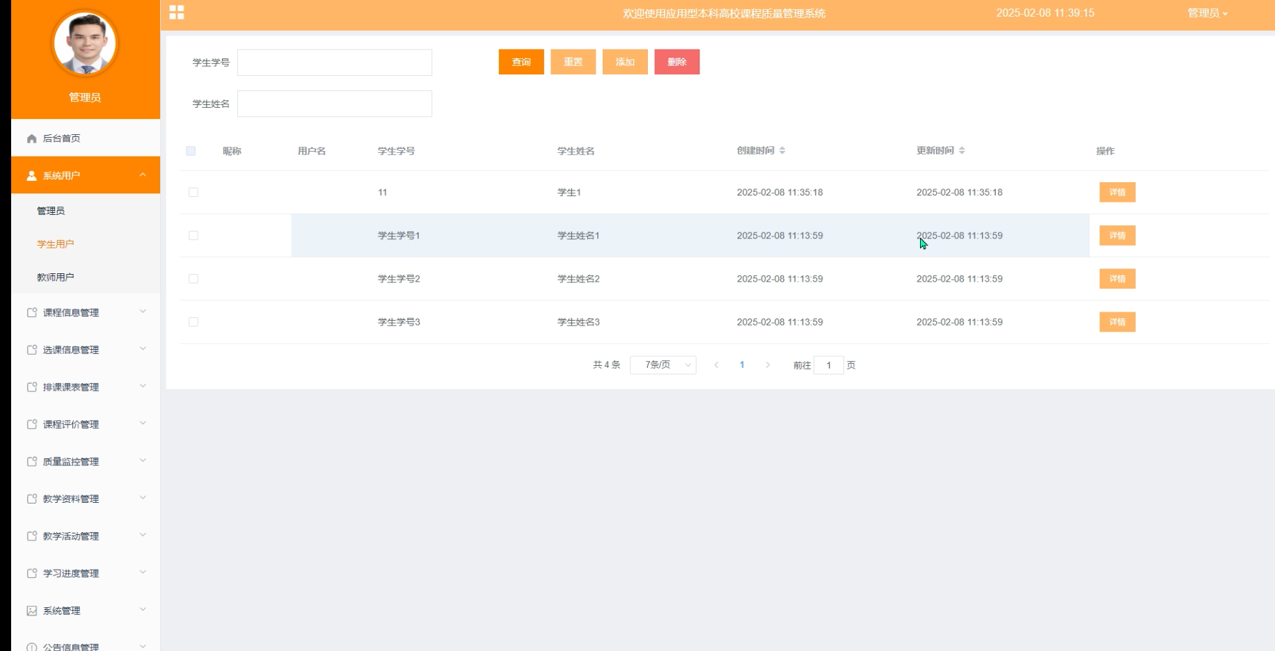Toggle the select-all checkbox in table header
This screenshot has width=1275, height=651.
[x=191, y=151]
